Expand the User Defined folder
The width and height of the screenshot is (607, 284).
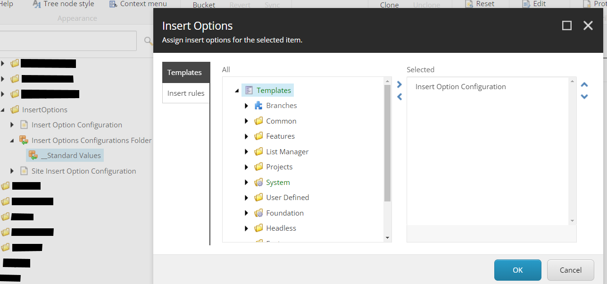point(246,198)
